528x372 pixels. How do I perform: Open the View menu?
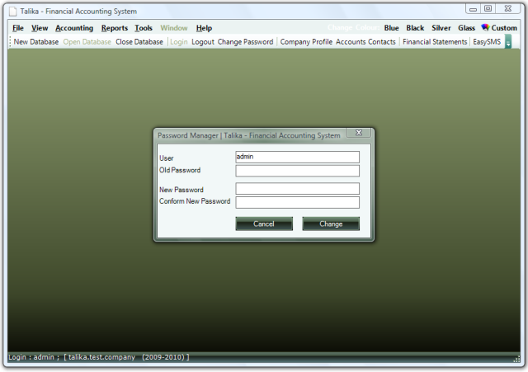tap(40, 28)
